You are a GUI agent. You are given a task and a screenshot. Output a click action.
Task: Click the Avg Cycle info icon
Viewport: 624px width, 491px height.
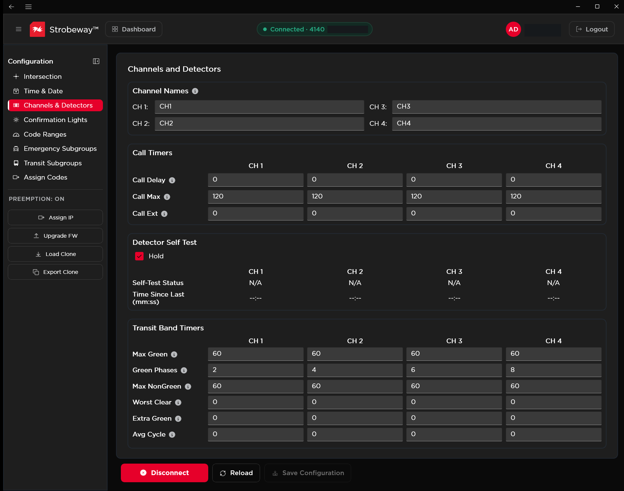click(172, 435)
